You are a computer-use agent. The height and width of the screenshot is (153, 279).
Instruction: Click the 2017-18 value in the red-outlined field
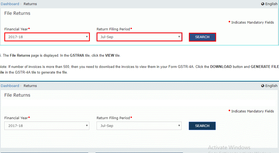click(16, 37)
